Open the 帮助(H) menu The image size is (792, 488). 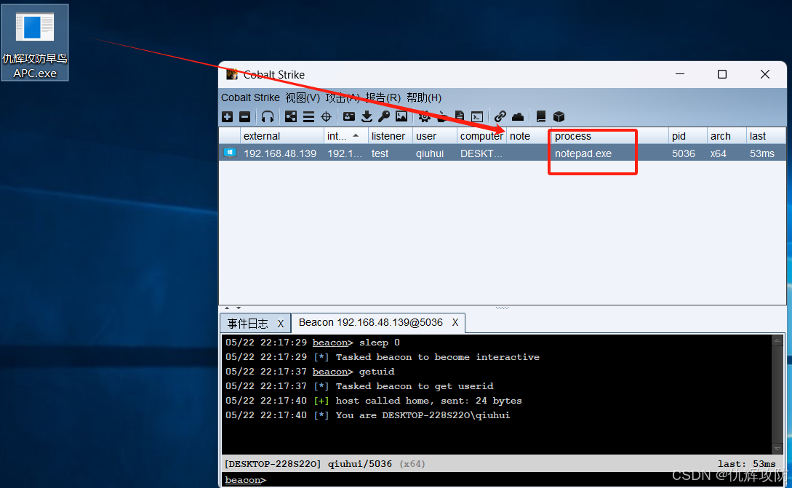[x=424, y=97]
